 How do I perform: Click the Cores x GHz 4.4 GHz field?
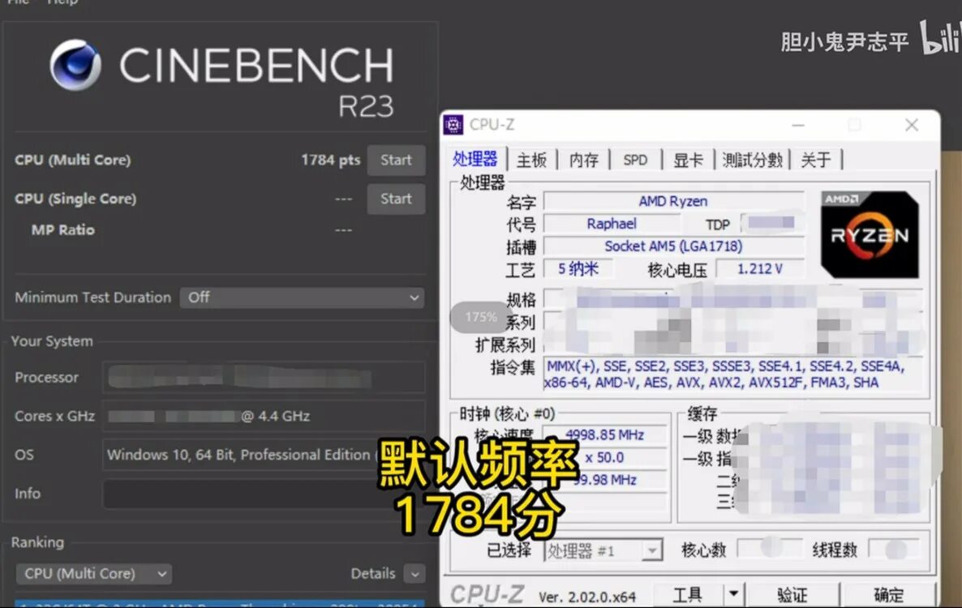(x=264, y=416)
